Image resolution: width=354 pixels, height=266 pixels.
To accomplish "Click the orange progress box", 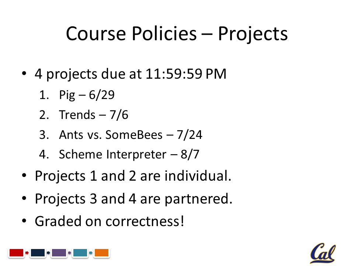I will point(101,253).
